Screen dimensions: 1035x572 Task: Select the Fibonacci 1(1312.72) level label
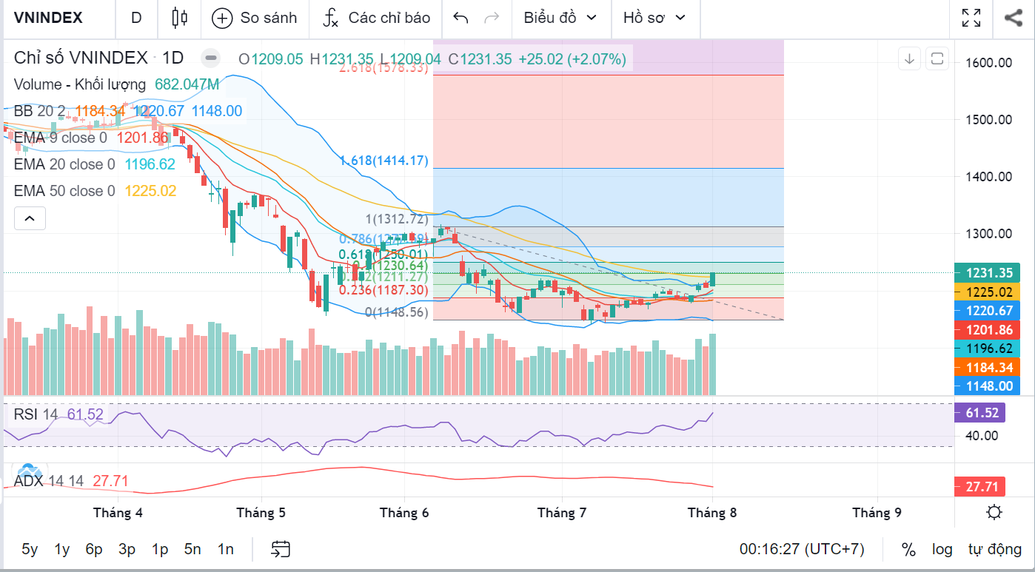(x=397, y=218)
